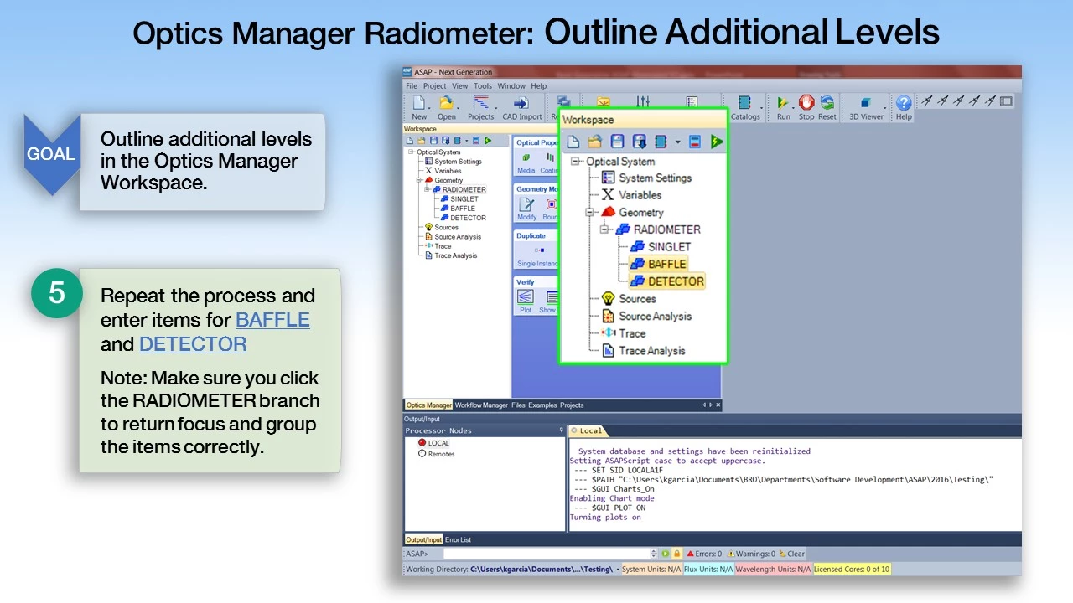
Task: Click the blue Help icon
Action: (x=904, y=103)
